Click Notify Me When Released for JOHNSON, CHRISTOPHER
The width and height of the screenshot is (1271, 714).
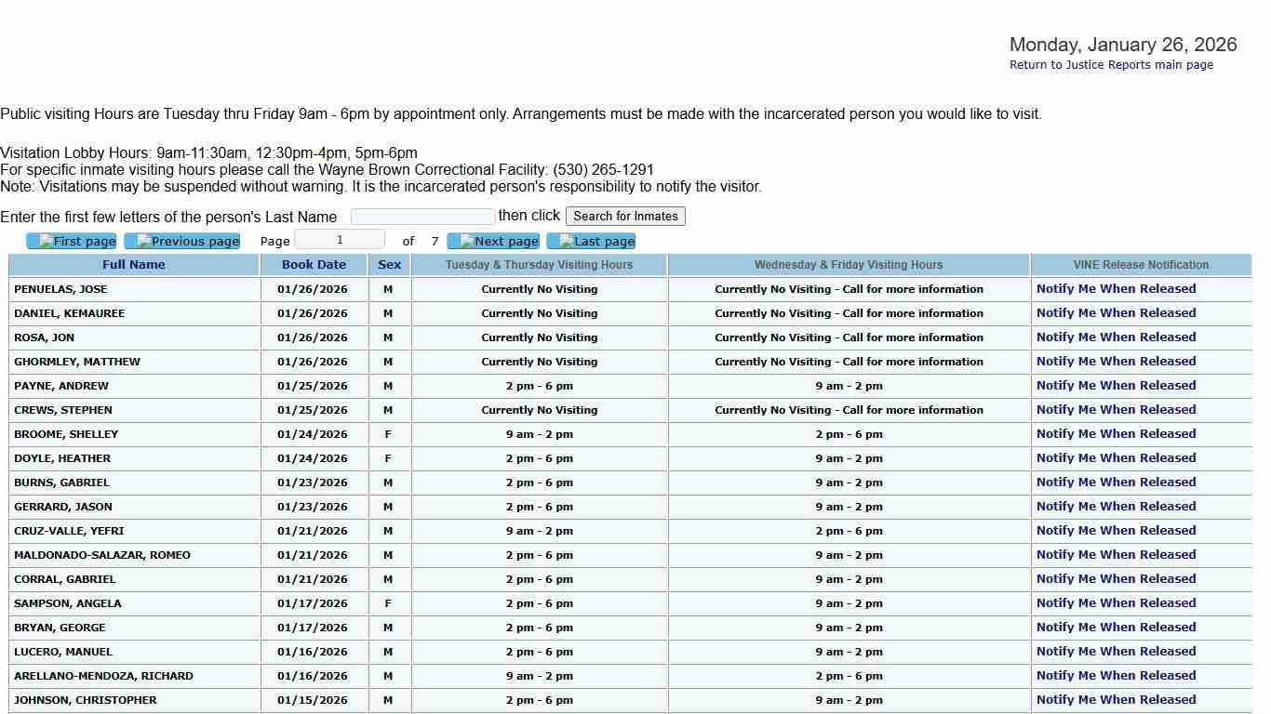[x=1116, y=700]
